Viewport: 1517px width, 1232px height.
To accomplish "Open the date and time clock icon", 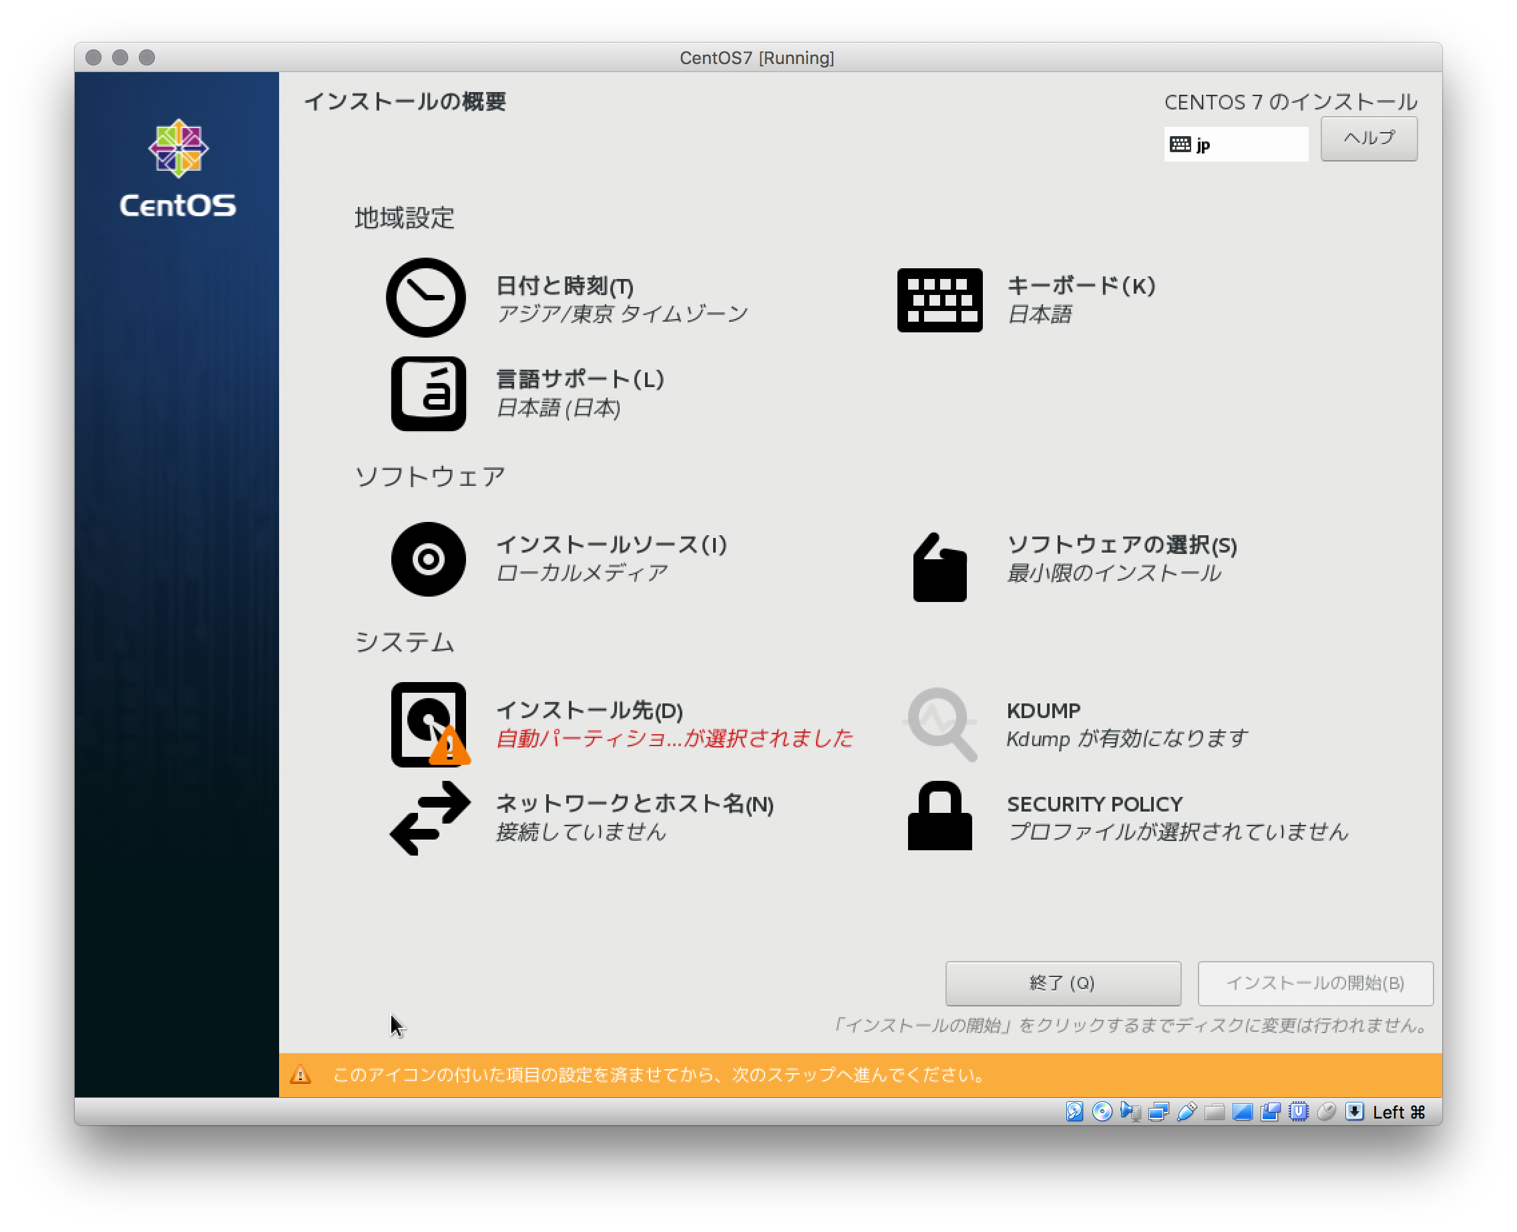I will tap(425, 298).
